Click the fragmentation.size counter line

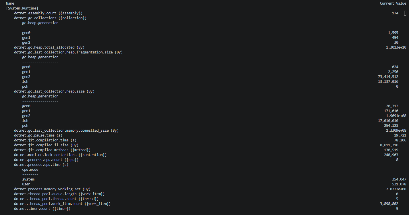point(68,52)
